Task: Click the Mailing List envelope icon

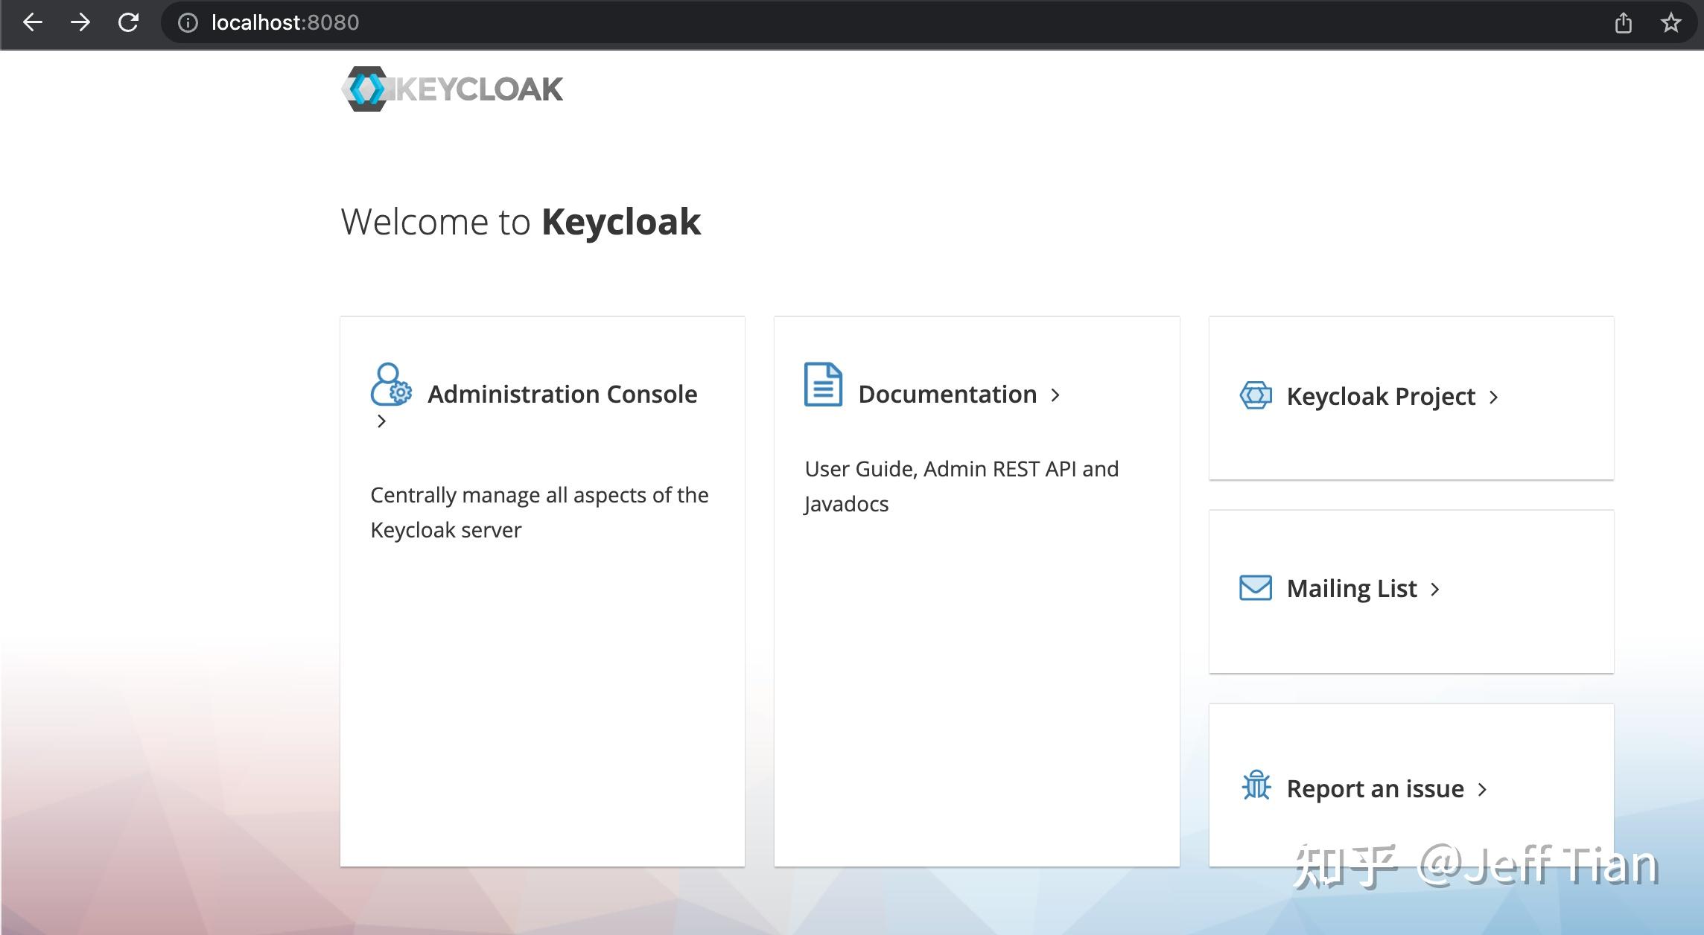Action: point(1254,588)
